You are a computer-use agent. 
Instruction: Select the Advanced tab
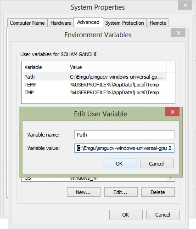click(88, 22)
